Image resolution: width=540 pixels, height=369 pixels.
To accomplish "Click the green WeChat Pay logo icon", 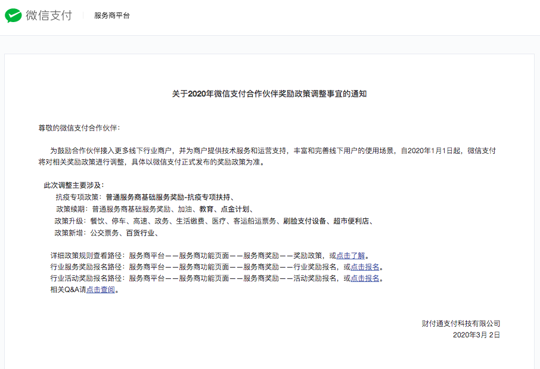I will tap(14, 15).
